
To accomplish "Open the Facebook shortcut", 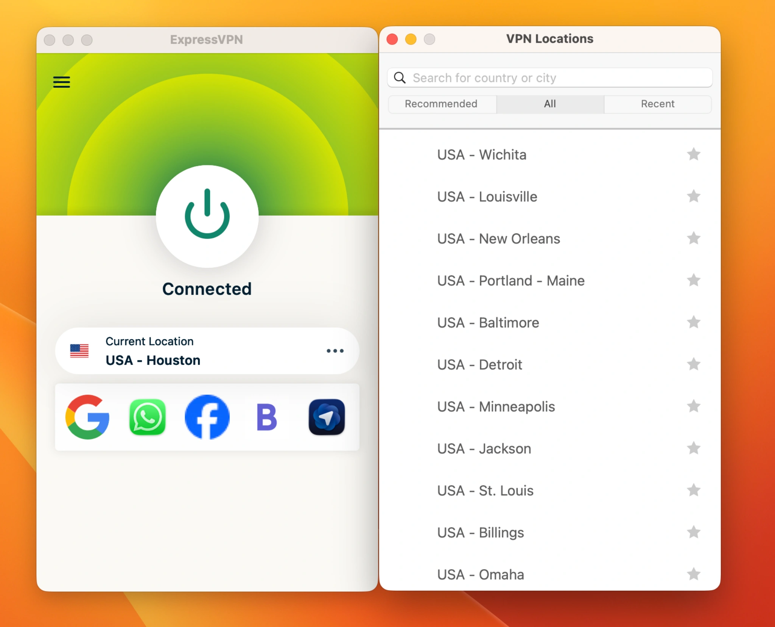I will [x=207, y=417].
